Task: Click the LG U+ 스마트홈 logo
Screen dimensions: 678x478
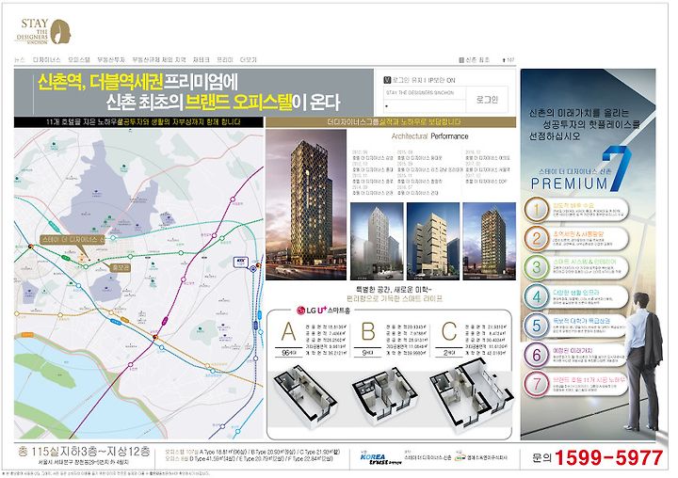Action: point(323,311)
